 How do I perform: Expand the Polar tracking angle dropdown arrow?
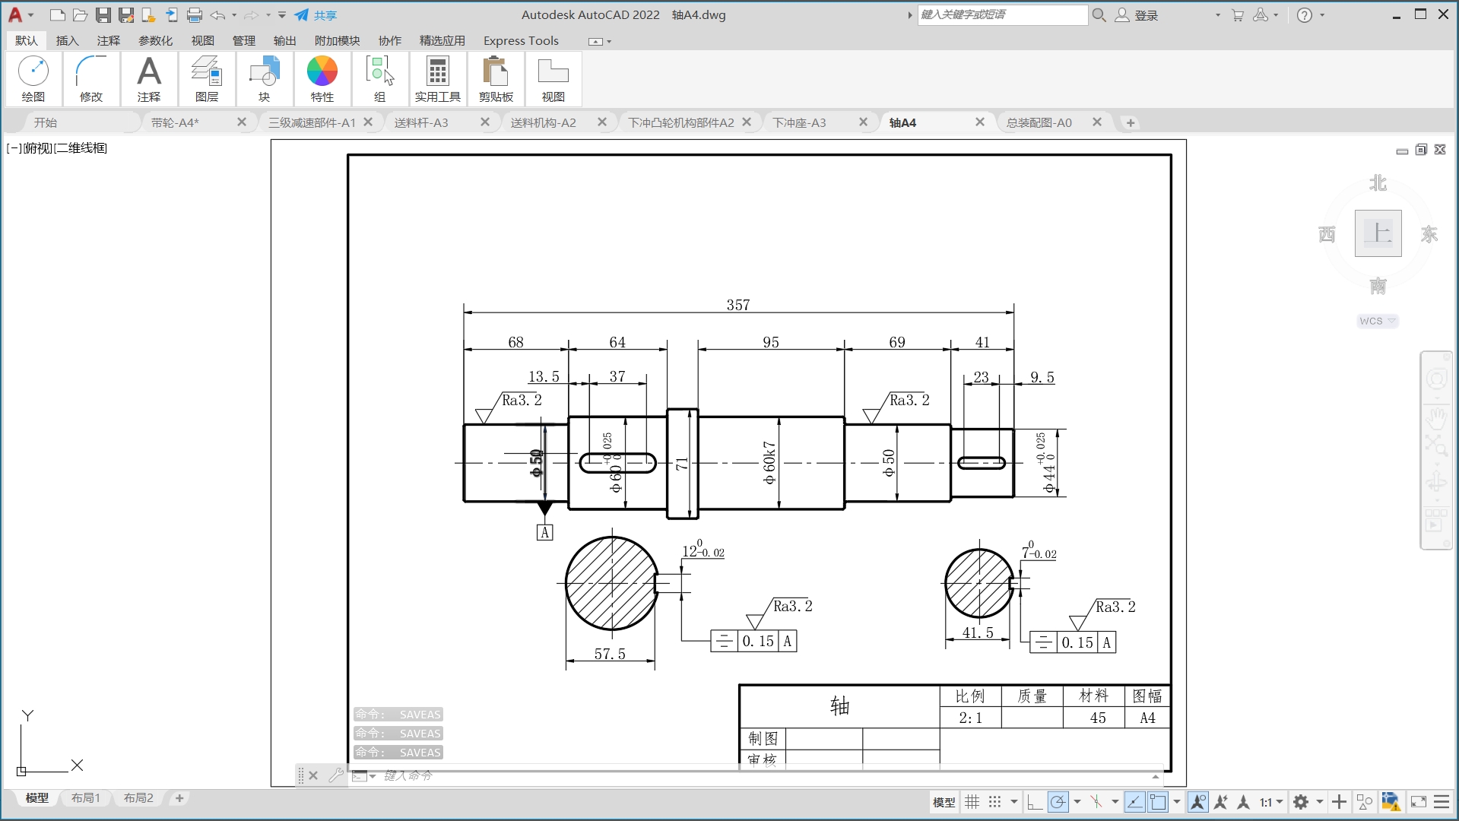click(1077, 802)
